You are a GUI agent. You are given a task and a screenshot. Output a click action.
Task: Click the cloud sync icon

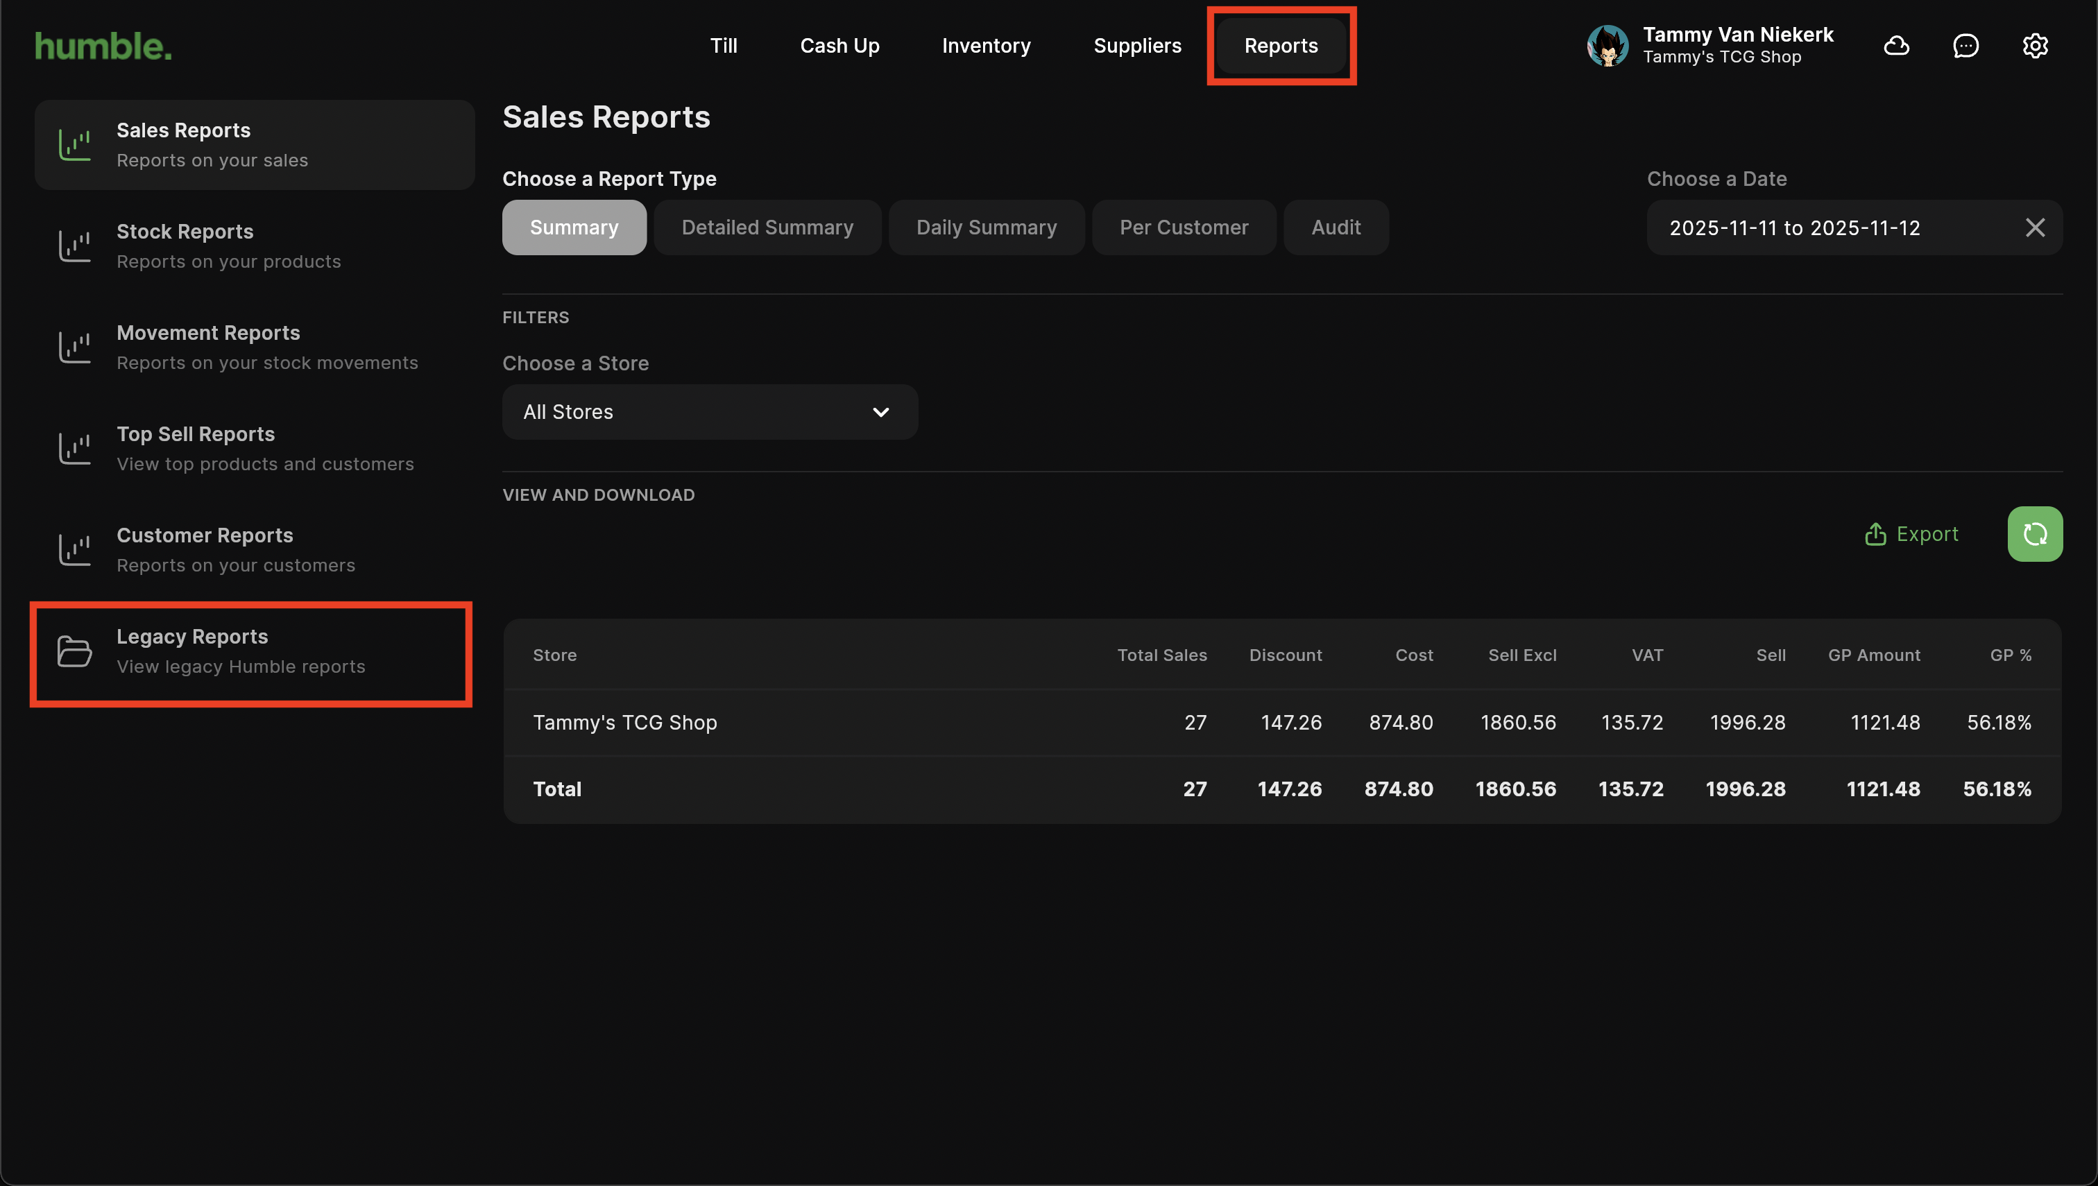[1896, 46]
